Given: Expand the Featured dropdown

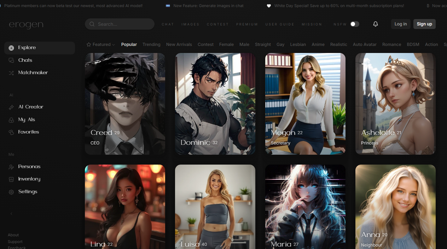Looking at the screenshot, I should pyautogui.click(x=100, y=44).
